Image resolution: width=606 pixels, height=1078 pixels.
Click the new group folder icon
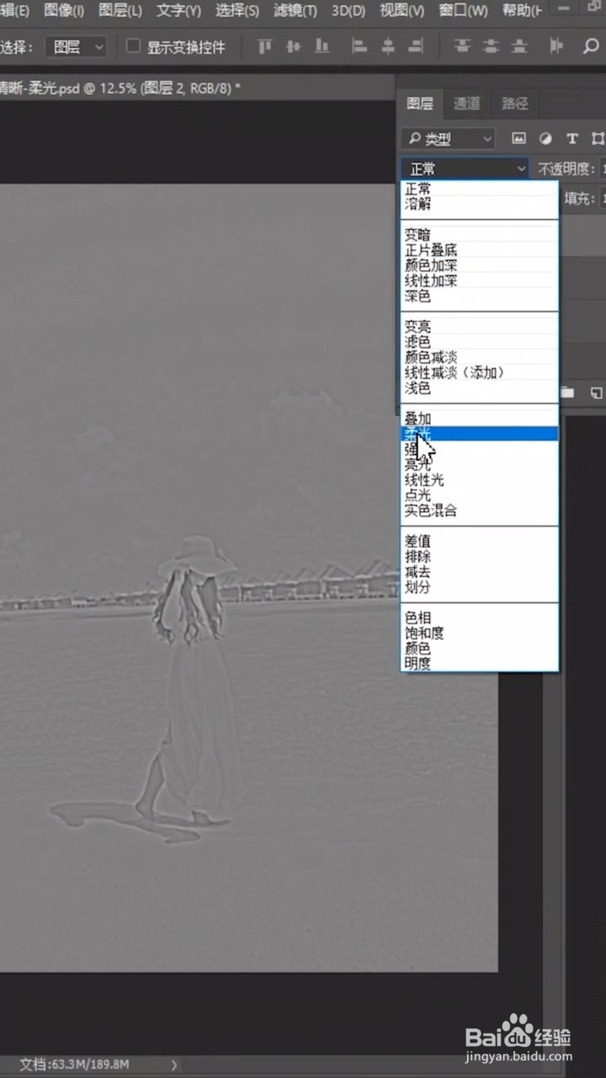567,392
